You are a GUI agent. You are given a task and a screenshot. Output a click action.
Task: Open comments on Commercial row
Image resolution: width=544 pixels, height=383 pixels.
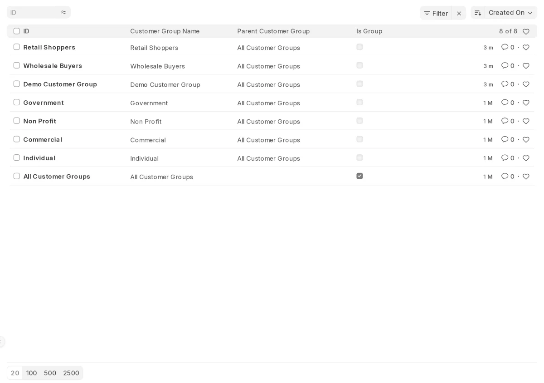pos(508,140)
